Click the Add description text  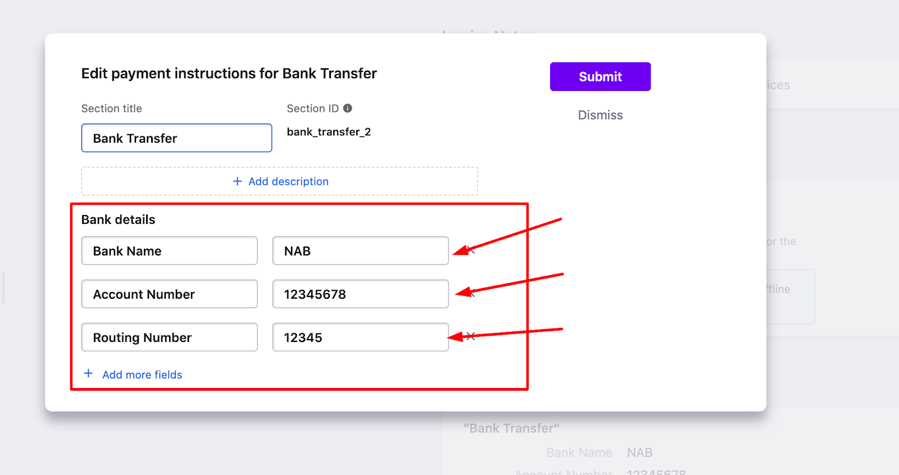pos(288,181)
